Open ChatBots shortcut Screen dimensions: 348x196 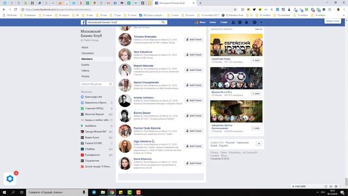[90, 149]
